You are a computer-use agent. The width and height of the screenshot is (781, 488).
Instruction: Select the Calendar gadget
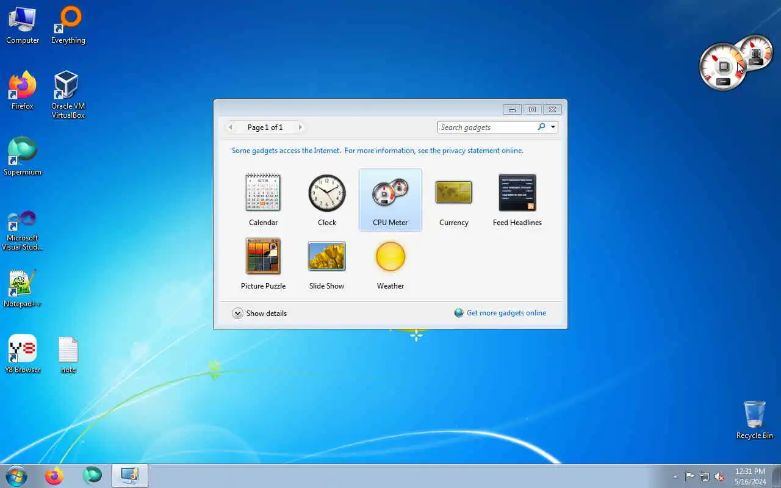263,199
